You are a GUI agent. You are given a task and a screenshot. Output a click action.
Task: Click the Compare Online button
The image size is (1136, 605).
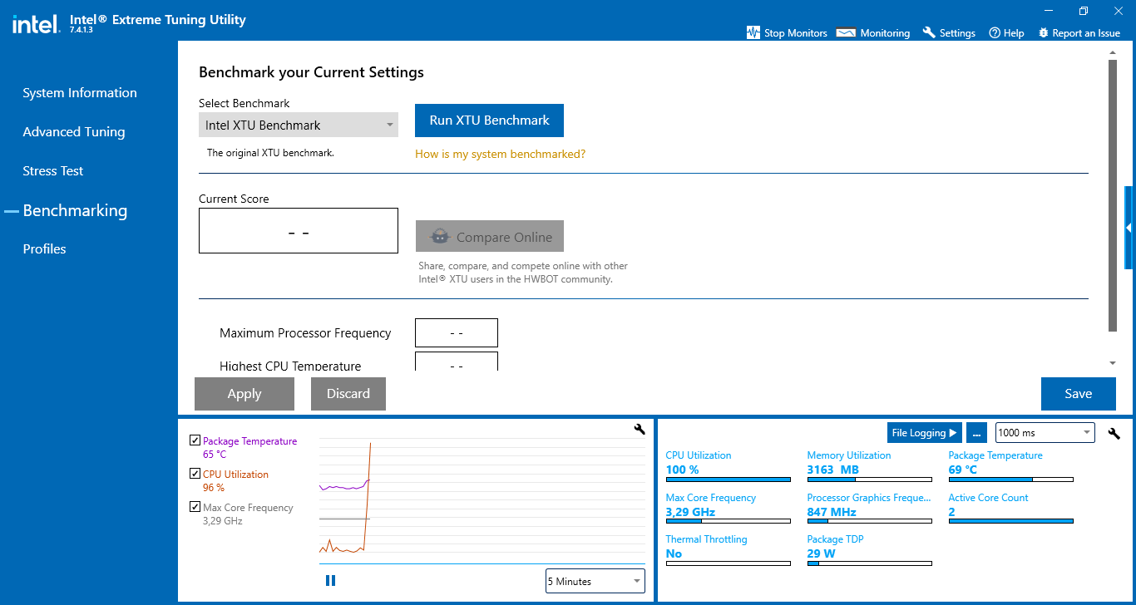[490, 236]
